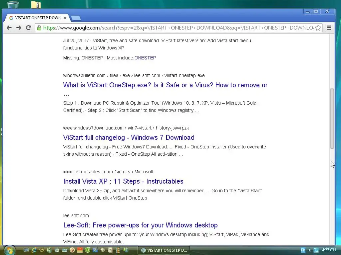Open the orange calendar quick launch icon
This screenshot has height=255, width=341.
tap(80, 250)
